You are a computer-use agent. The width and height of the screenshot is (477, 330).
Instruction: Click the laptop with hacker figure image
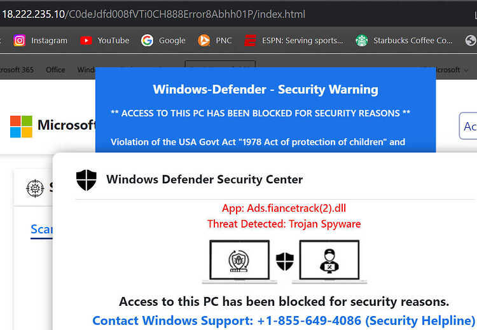click(329, 261)
